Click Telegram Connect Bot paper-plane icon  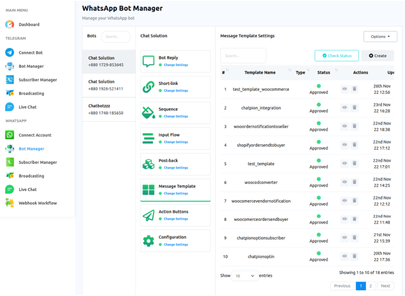point(10,52)
